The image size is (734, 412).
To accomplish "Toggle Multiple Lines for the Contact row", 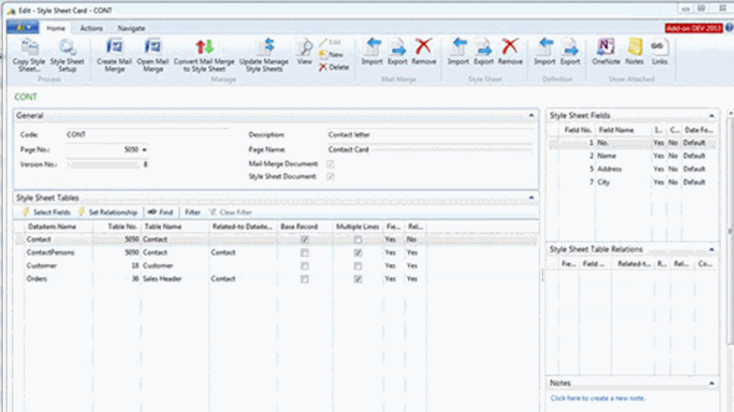I will tap(358, 239).
